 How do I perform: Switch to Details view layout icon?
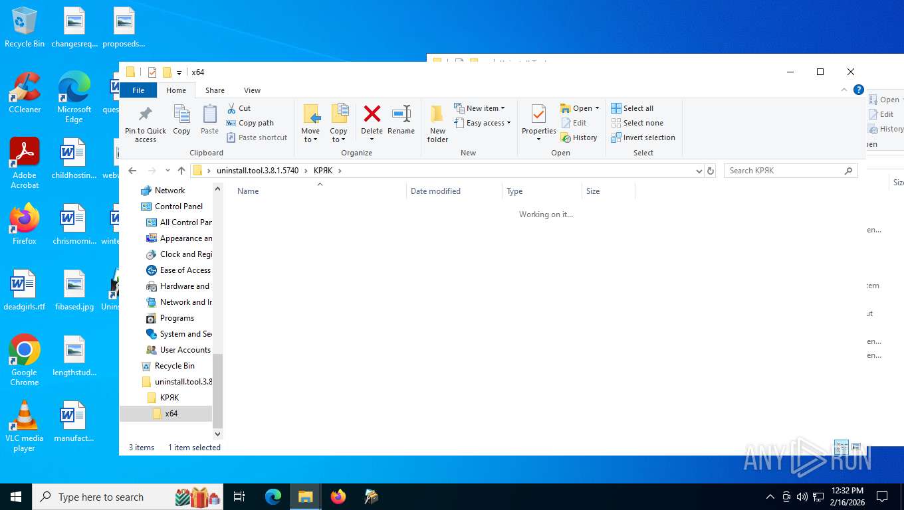pos(842,447)
